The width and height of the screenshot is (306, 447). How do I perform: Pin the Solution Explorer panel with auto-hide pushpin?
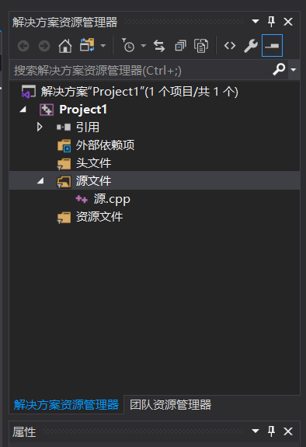272,22
